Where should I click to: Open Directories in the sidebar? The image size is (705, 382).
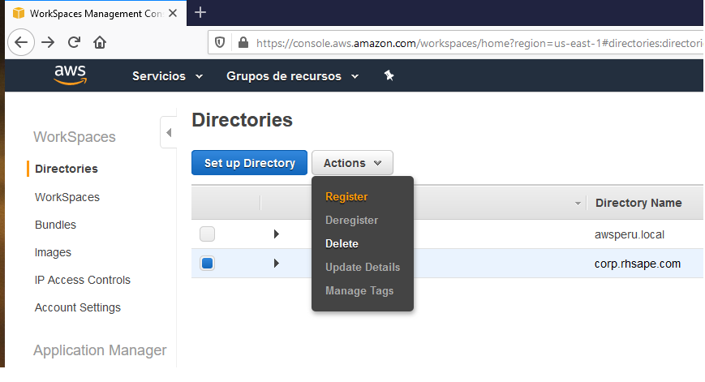click(x=67, y=169)
